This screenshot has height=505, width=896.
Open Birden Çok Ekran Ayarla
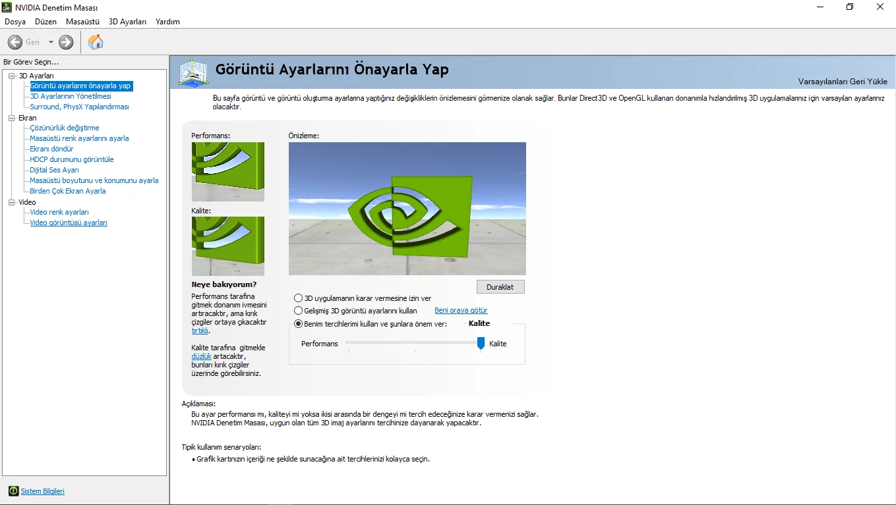[68, 191]
